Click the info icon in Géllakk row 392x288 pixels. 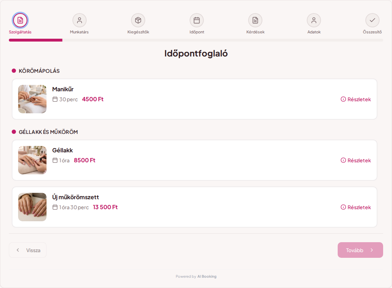pyautogui.click(x=343, y=160)
